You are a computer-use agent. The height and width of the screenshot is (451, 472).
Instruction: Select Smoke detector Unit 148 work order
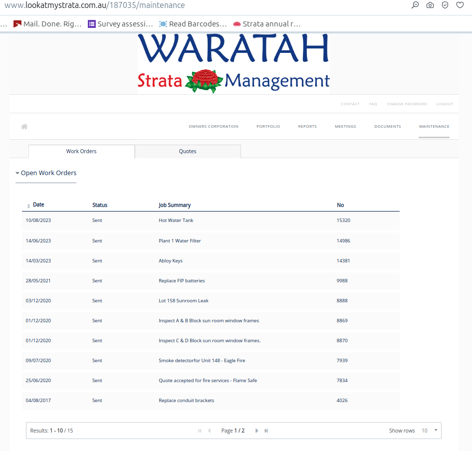click(211, 360)
